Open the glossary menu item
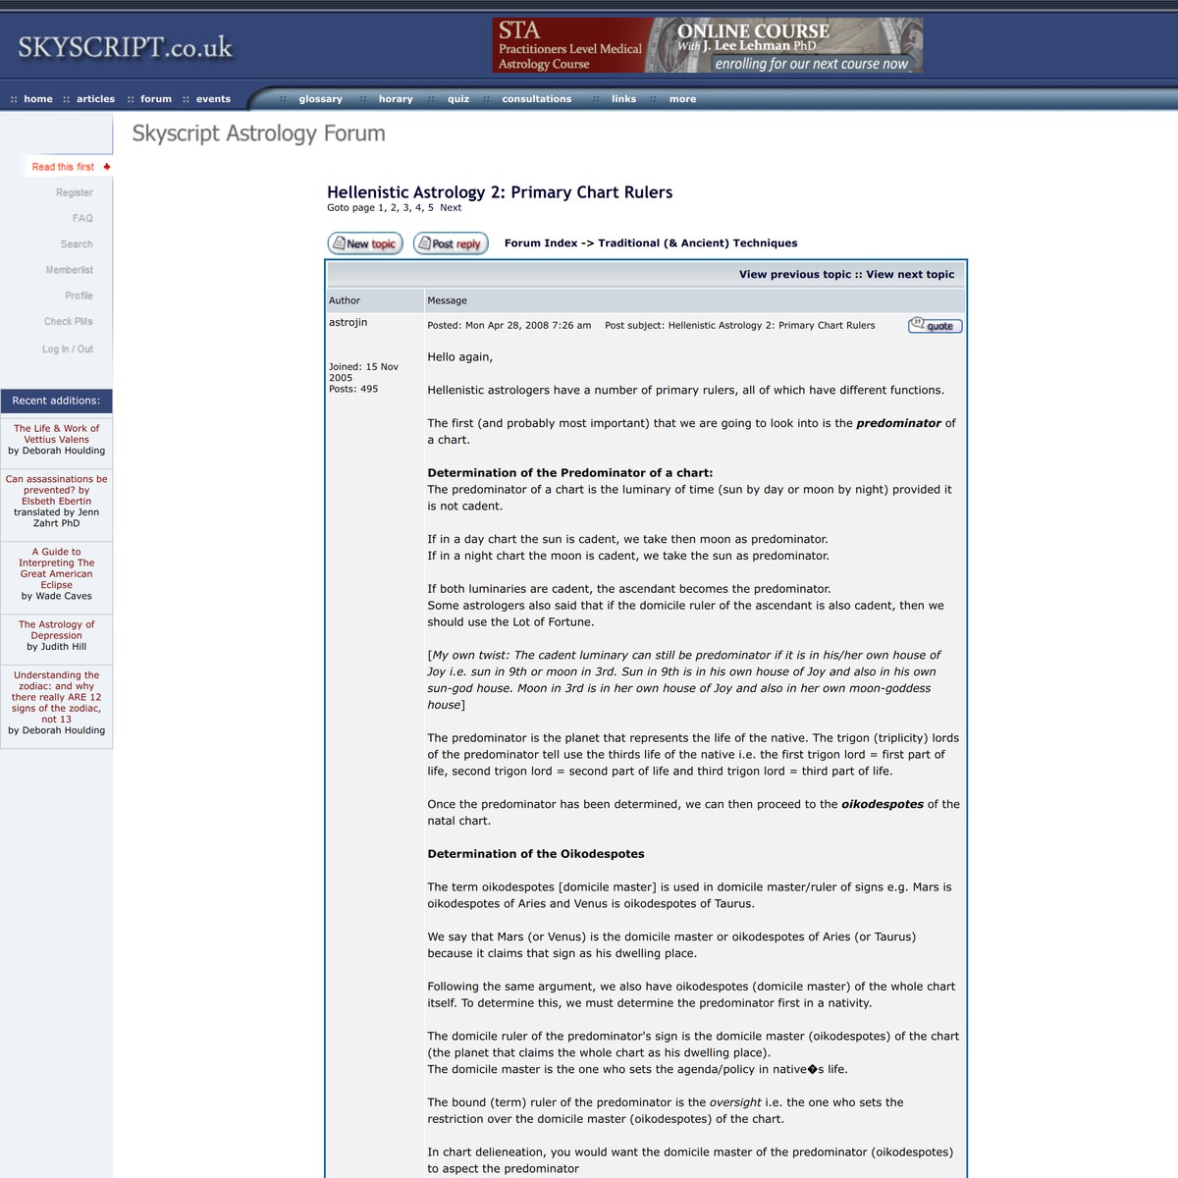Image resolution: width=1178 pixels, height=1178 pixels. click(x=319, y=98)
